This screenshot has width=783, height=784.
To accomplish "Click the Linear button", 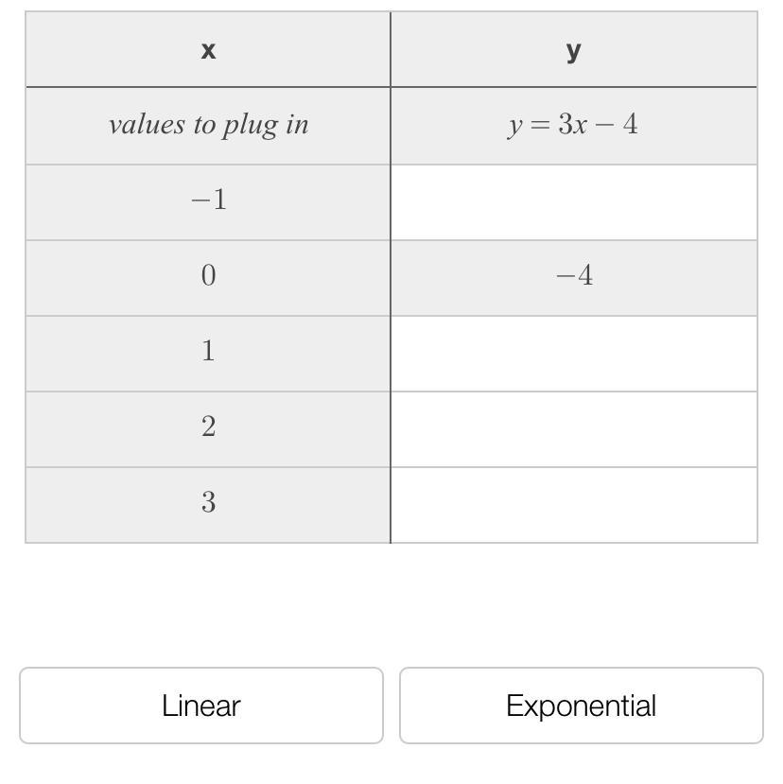I will point(201,706).
